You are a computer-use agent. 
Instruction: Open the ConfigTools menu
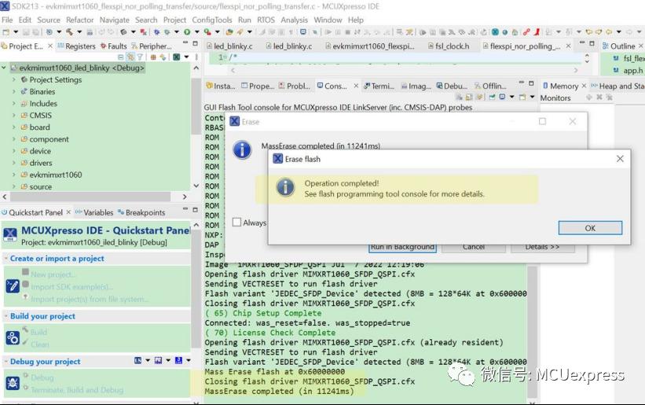coord(212,20)
